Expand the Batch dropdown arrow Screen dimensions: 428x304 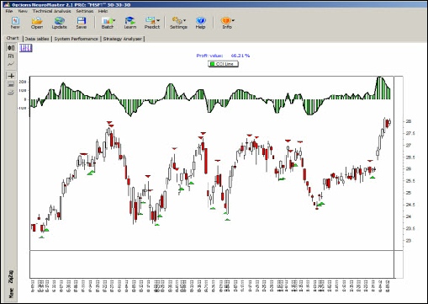[114, 20]
